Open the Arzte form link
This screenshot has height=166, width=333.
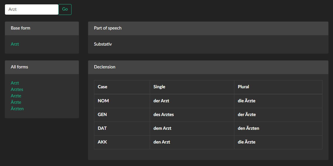(x=16, y=96)
